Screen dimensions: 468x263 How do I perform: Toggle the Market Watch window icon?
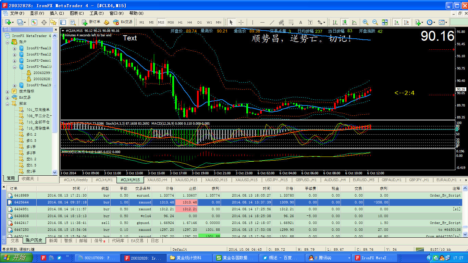[x=34, y=22]
